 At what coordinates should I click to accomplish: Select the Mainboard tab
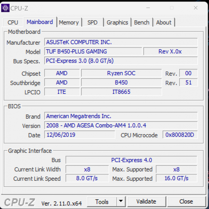(40, 22)
